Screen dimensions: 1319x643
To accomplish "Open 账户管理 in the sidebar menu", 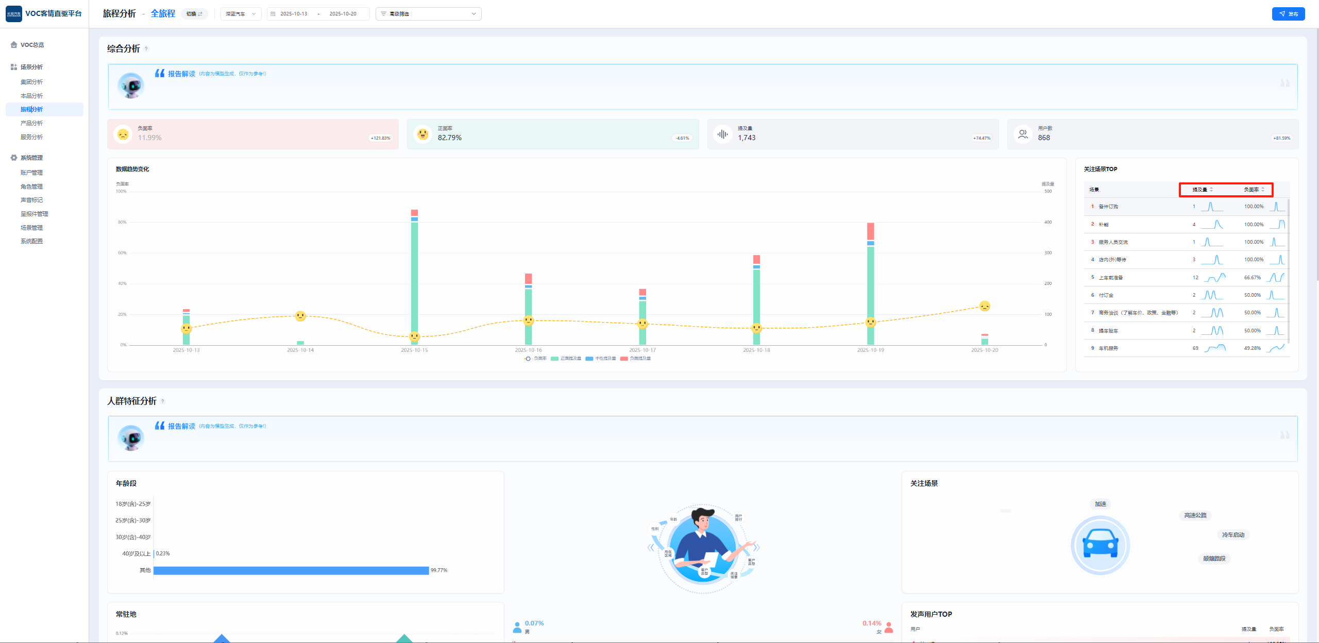I will click(31, 173).
